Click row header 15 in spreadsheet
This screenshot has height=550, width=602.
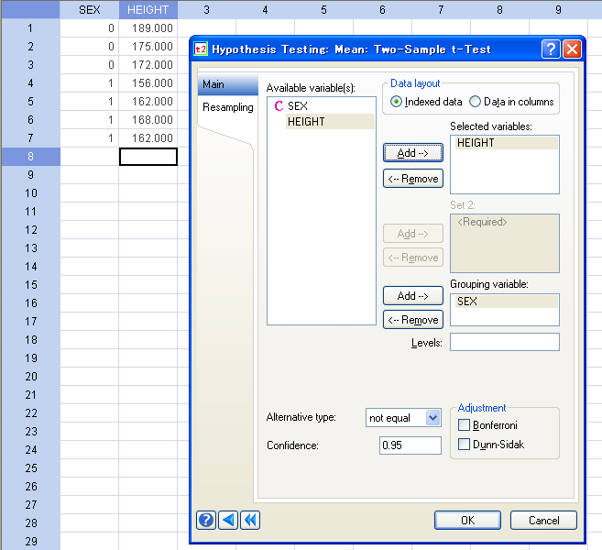[31, 285]
